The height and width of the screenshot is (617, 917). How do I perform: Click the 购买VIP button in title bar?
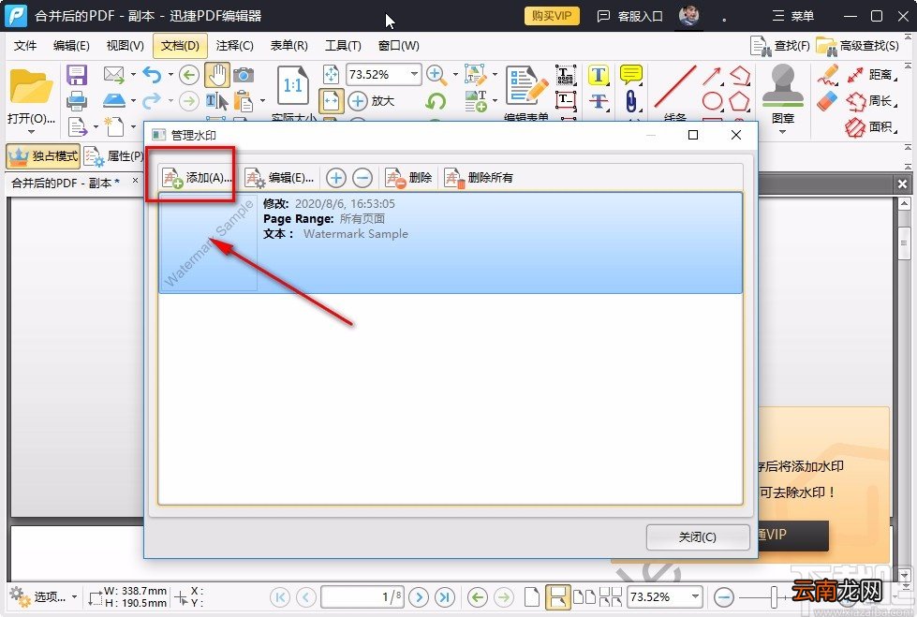coord(552,16)
